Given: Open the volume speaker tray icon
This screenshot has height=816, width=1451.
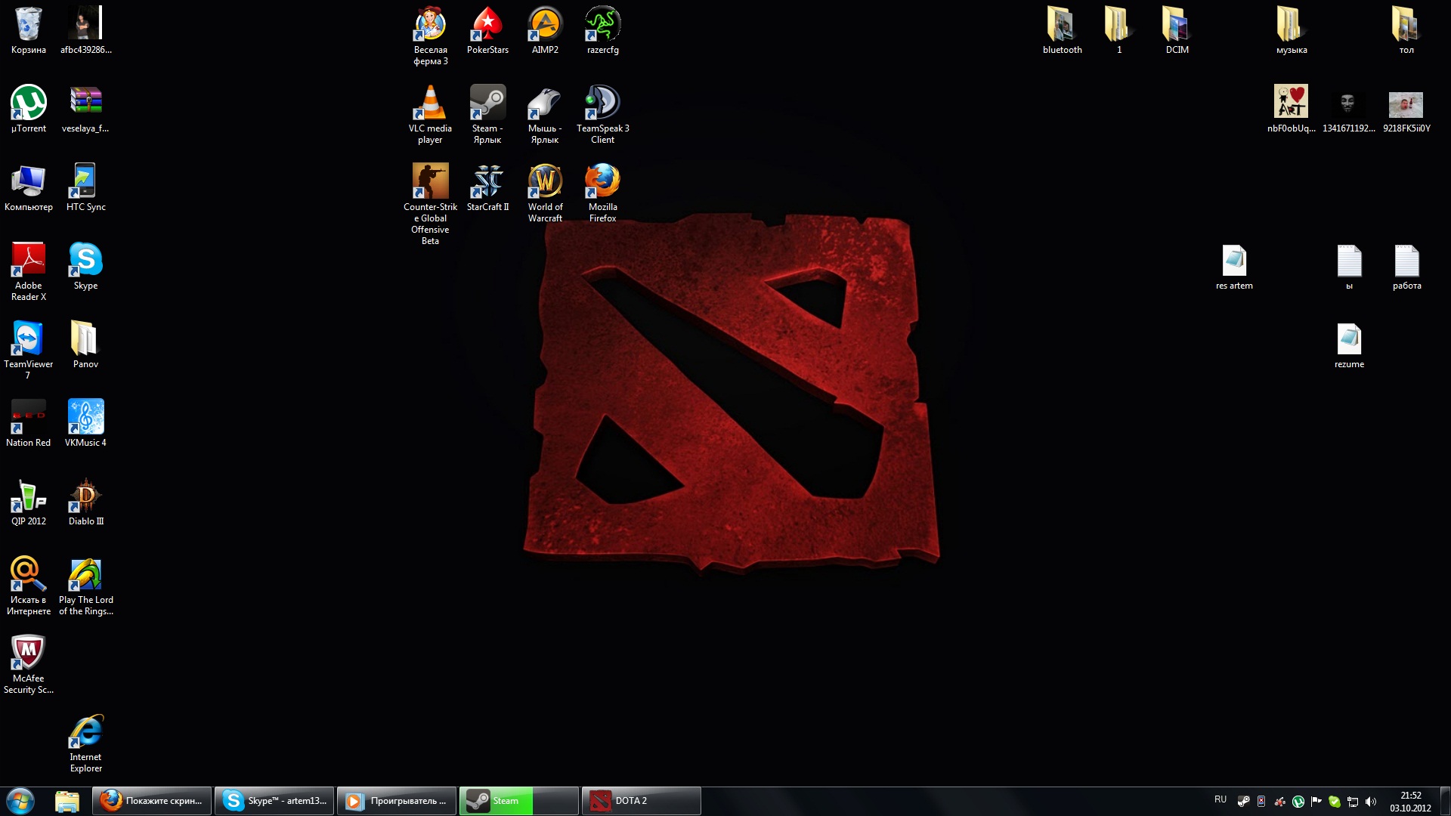Looking at the screenshot, I should pos(1371,801).
